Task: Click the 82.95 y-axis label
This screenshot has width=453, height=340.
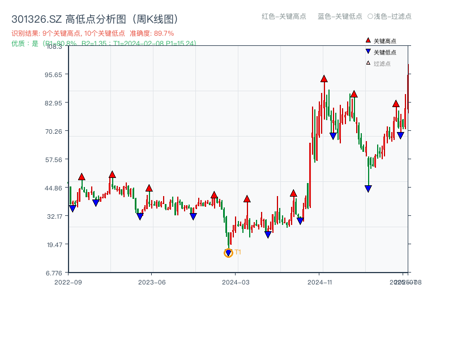Action: click(53, 103)
